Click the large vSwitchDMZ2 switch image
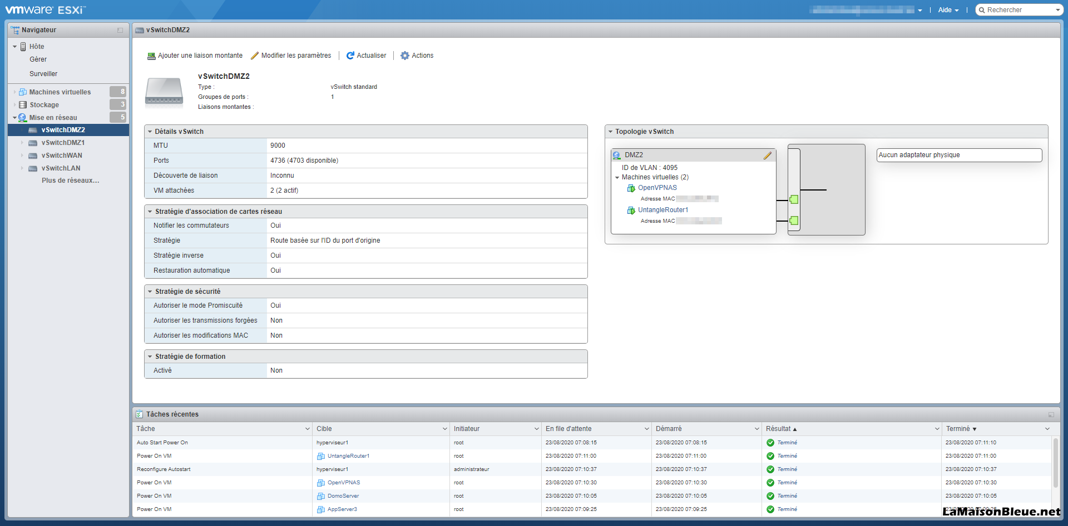The height and width of the screenshot is (526, 1068). pyautogui.click(x=164, y=92)
